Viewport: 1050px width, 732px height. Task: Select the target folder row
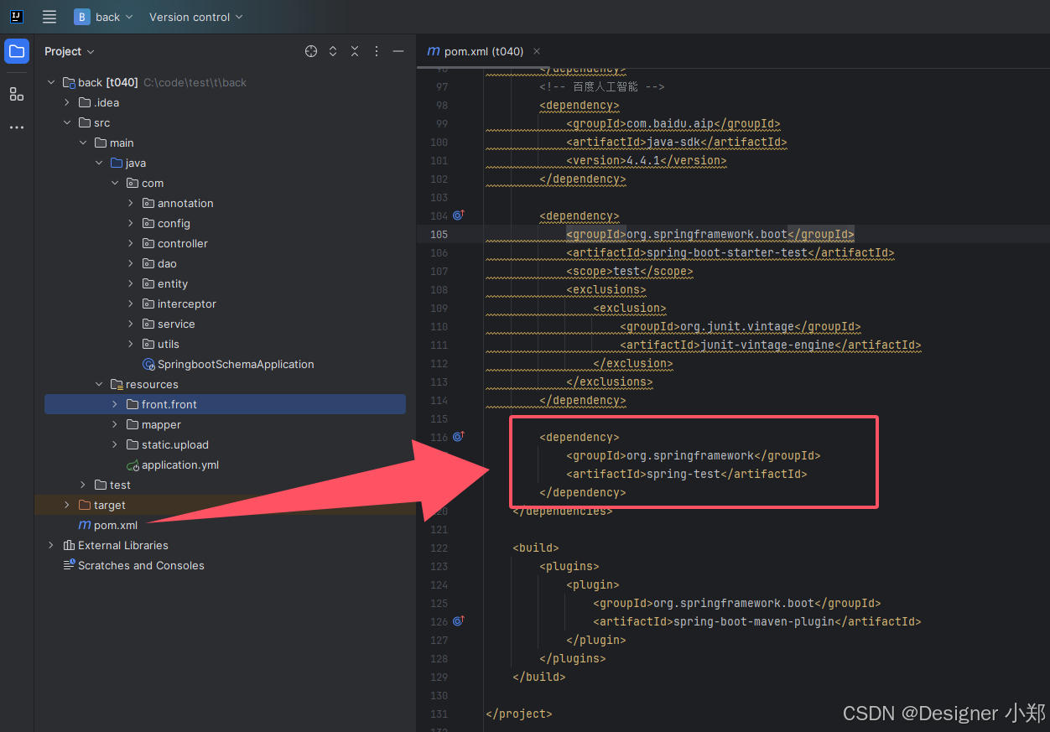tap(225, 505)
